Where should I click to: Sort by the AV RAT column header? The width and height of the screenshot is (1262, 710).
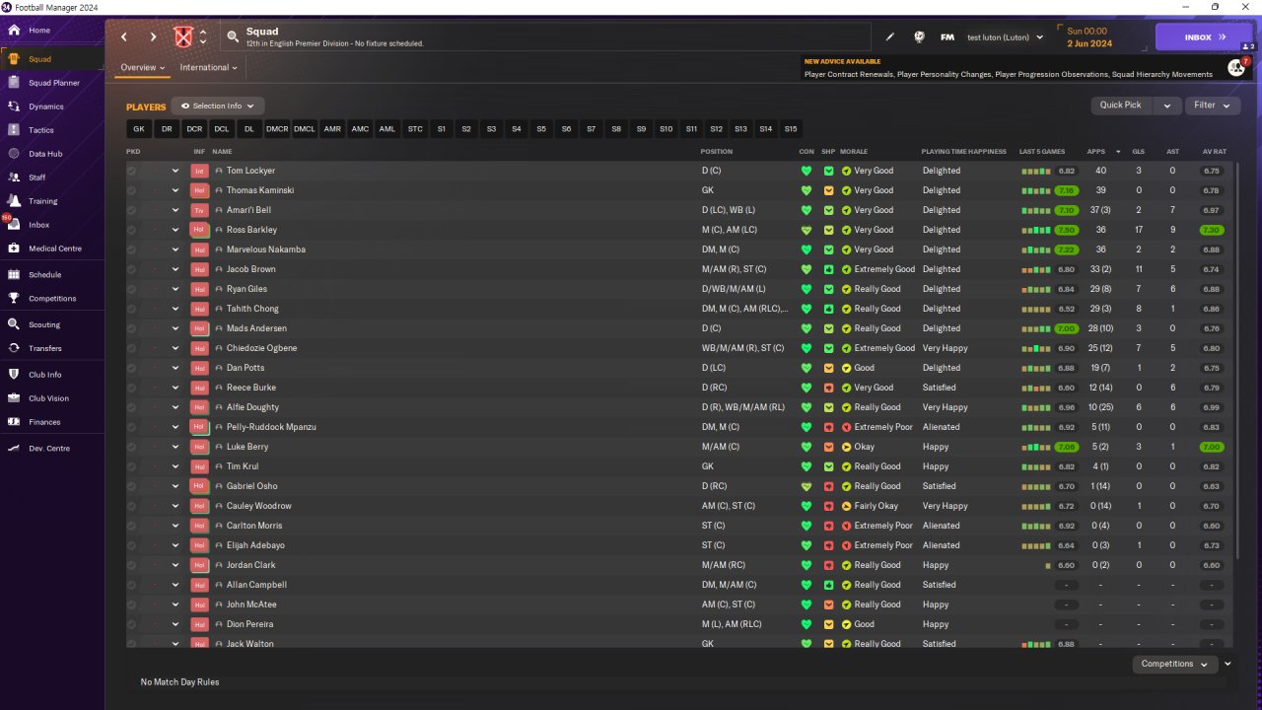coord(1215,152)
